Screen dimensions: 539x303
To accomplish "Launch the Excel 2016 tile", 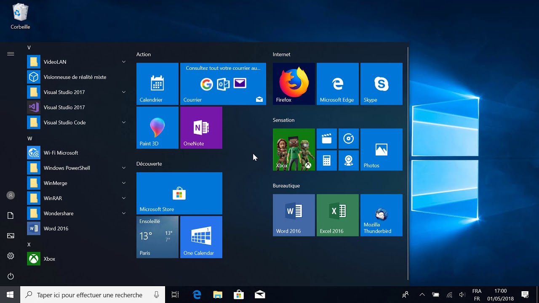I will [338, 215].
